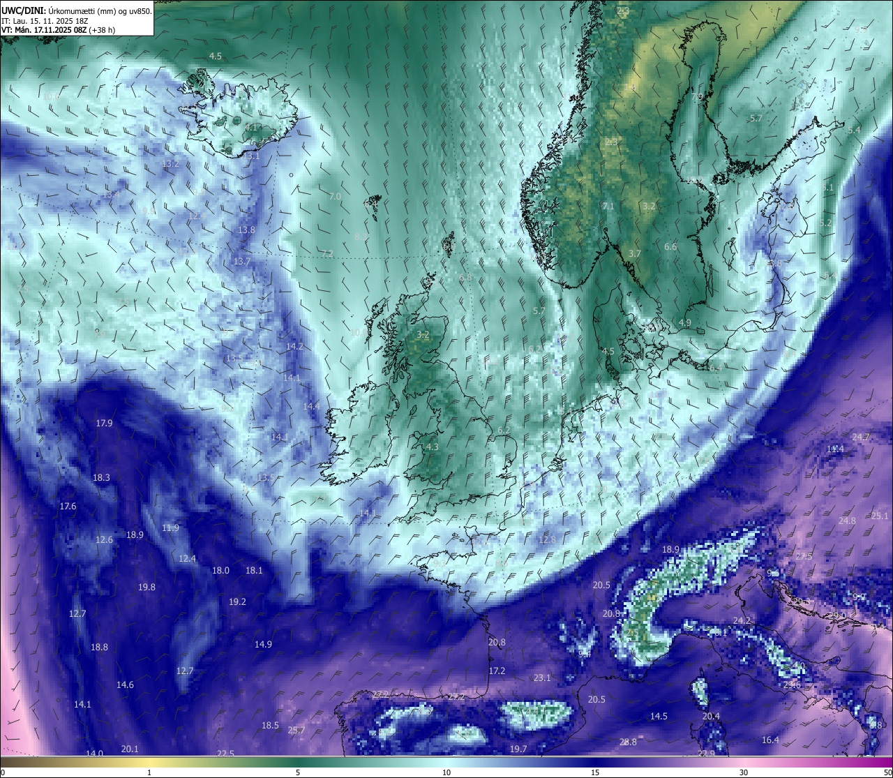
Task: Click the map value '19.8'
Action: [147, 587]
